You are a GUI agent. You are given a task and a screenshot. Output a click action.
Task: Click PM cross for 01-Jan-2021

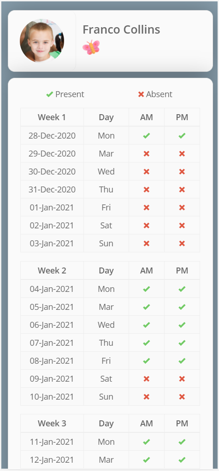tap(182, 208)
